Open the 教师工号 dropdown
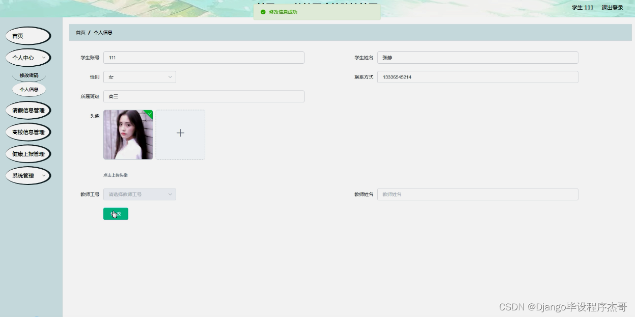 [x=140, y=194]
